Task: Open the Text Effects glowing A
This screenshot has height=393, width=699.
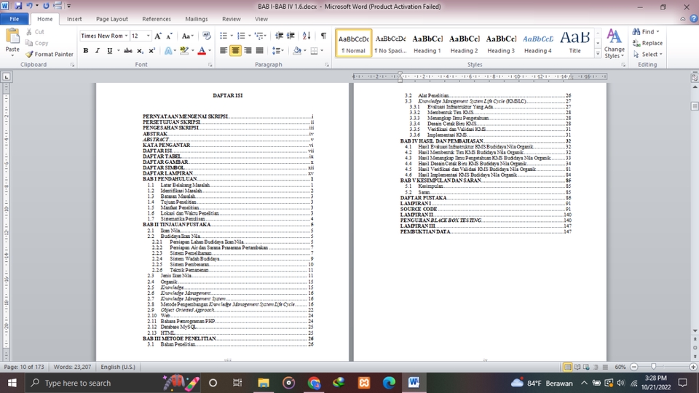Action: (168, 51)
